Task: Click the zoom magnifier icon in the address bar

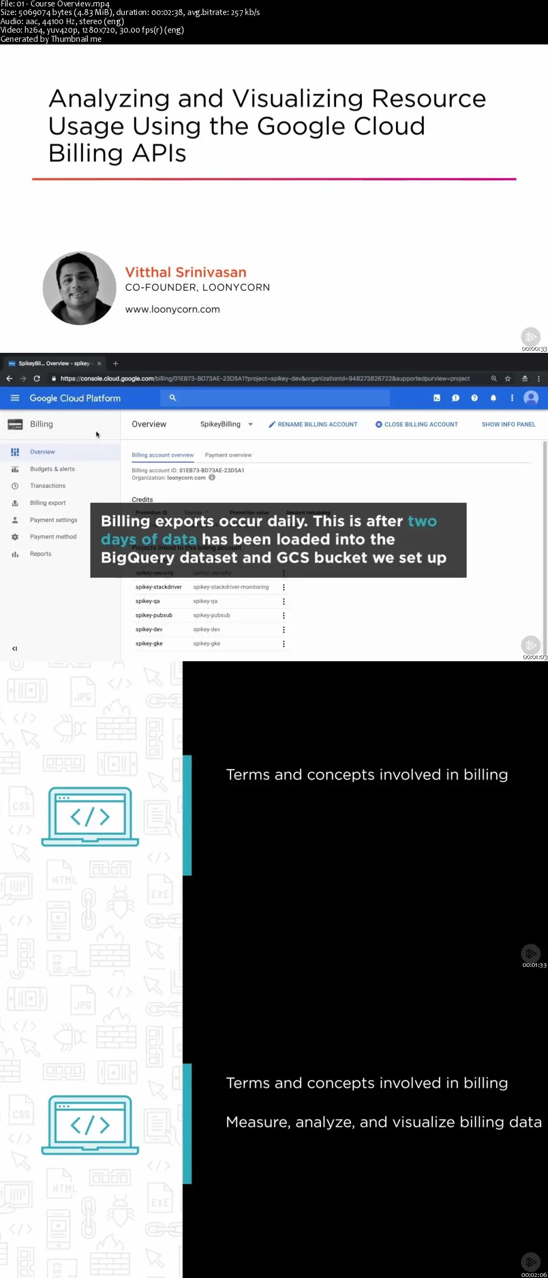Action: click(x=494, y=379)
